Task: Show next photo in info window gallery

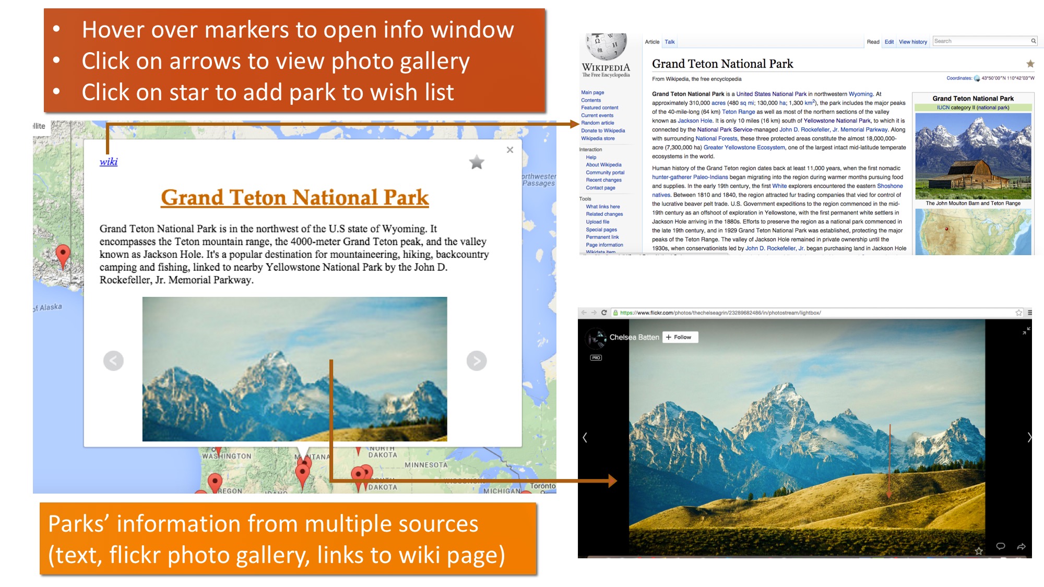Action: (477, 361)
